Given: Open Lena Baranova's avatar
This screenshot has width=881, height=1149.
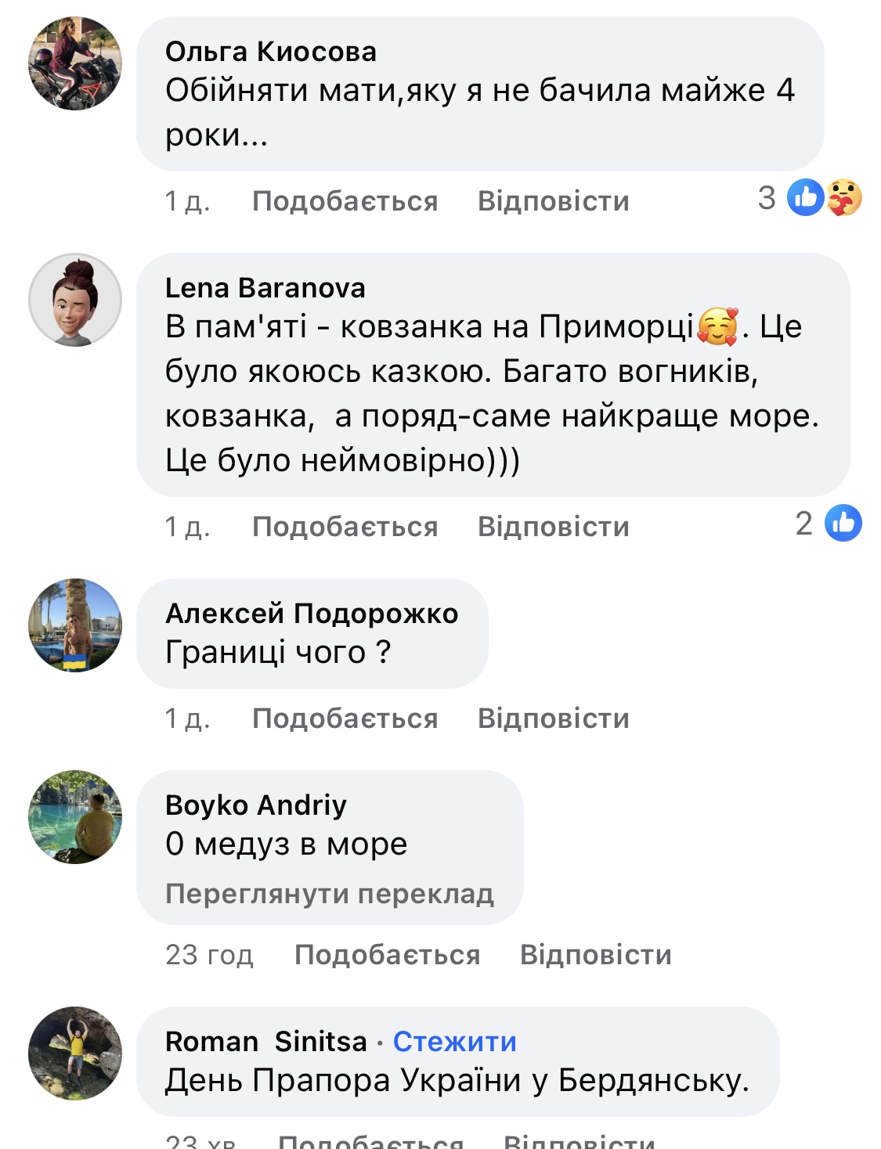Looking at the screenshot, I should pos(75,300).
